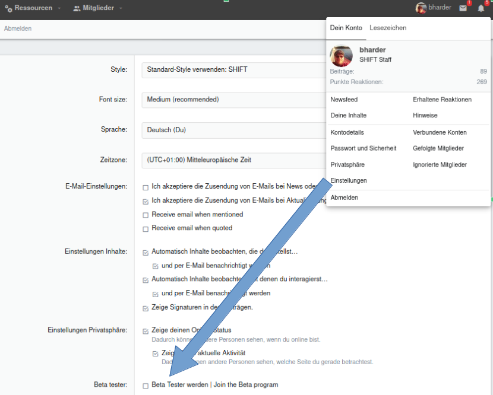Image resolution: width=493 pixels, height=395 pixels.
Task: Uncheck Zeige Signaturen checkbox
Action: [x=146, y=308]
